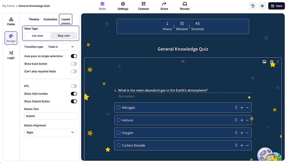The height and width of the screenshot is (163, 287).
Task: Click drag handle on Carbon Dioxide option
Action: pyautogui.click(x=236, y=145)
